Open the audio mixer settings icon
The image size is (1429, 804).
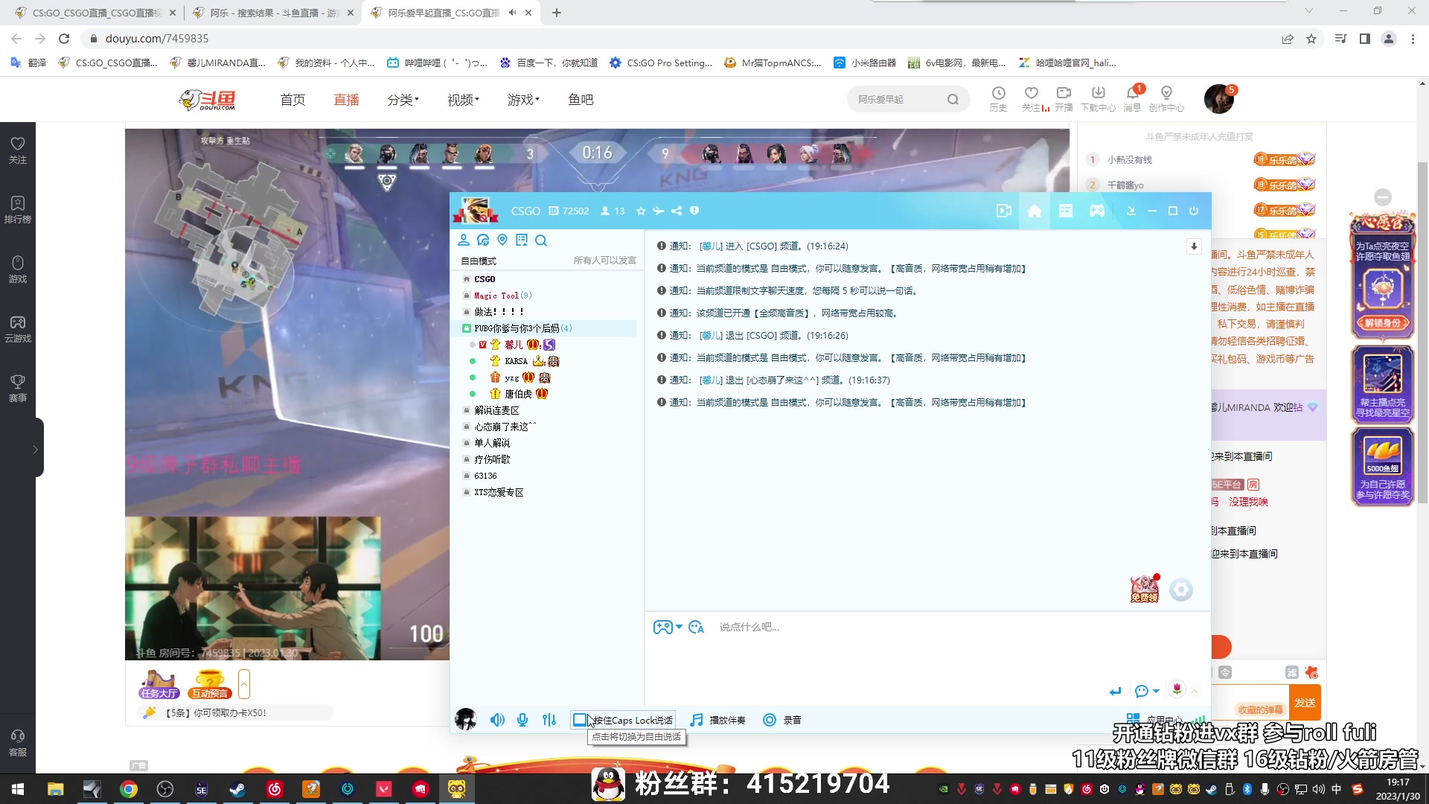[x=549, y=720]
